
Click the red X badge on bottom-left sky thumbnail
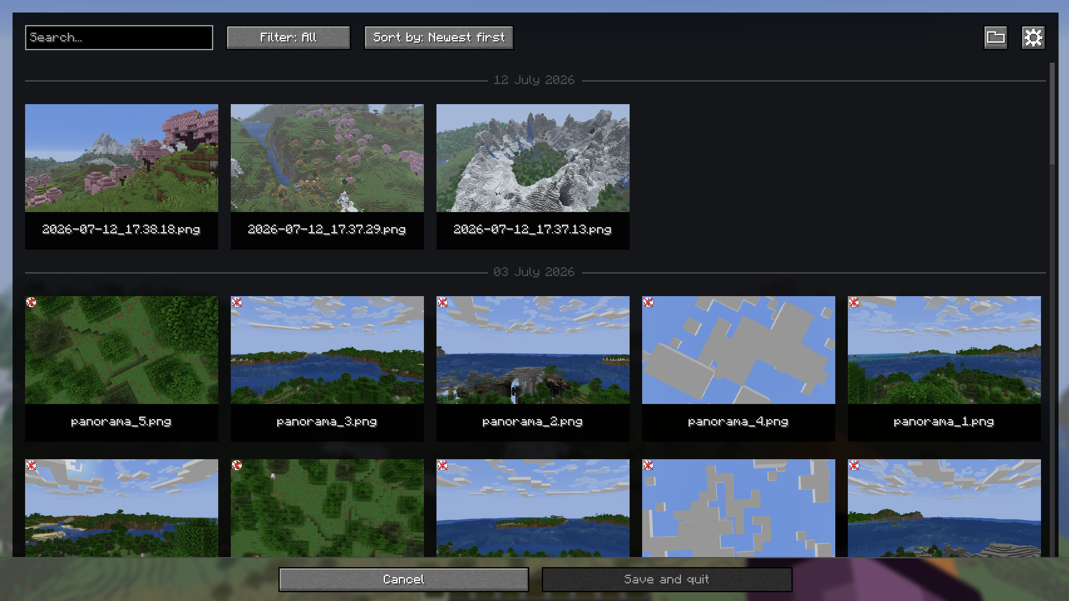point(31,465)
